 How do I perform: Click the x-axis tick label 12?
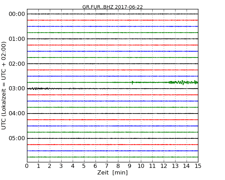pos(164,166)
